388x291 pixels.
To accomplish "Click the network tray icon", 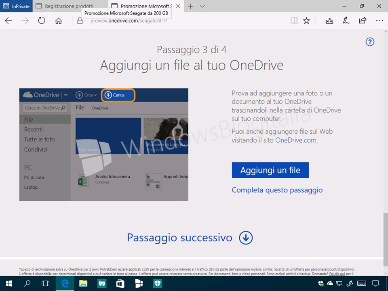I will click(339, 283).
